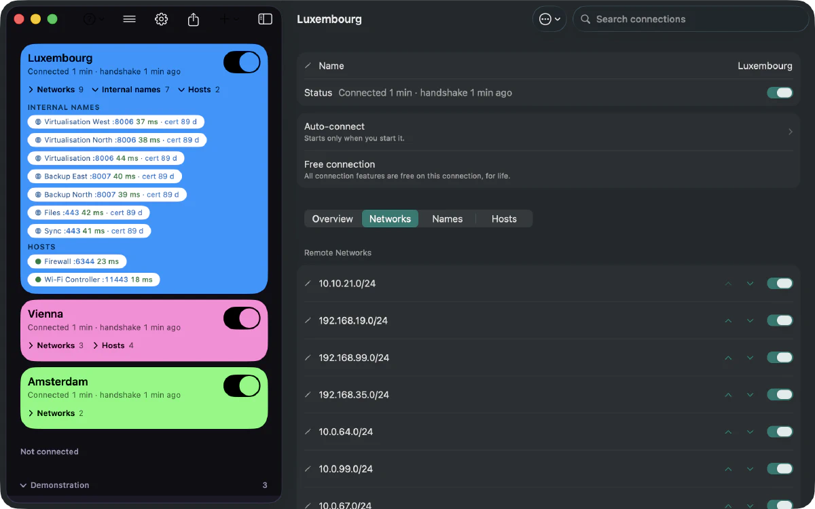
Task: Edit network 10.0.99.0/24 via pencil icon
Action: point(308,469)
